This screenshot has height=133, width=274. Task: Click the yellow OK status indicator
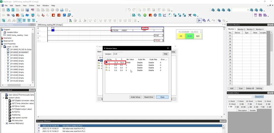181,36
